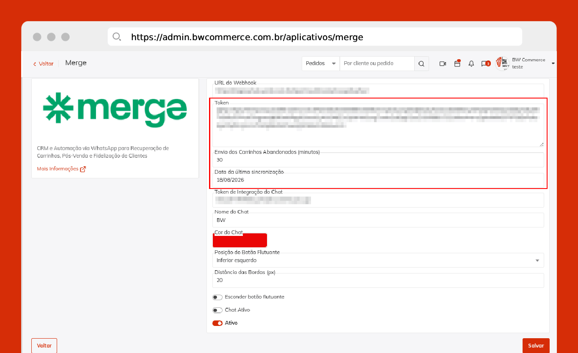Open the chat messages icon with badge
The width and height of the screenshot is (578, 353).
click(x=485, y=63)
